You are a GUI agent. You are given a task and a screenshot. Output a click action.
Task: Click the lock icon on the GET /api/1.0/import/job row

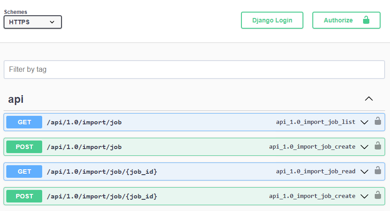coord(378,121)
